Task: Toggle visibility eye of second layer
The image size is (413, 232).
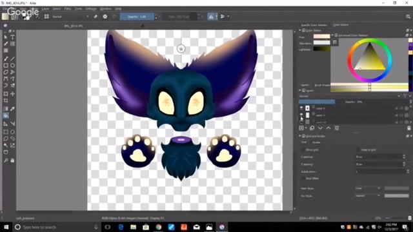Action: tap(301, 115)
